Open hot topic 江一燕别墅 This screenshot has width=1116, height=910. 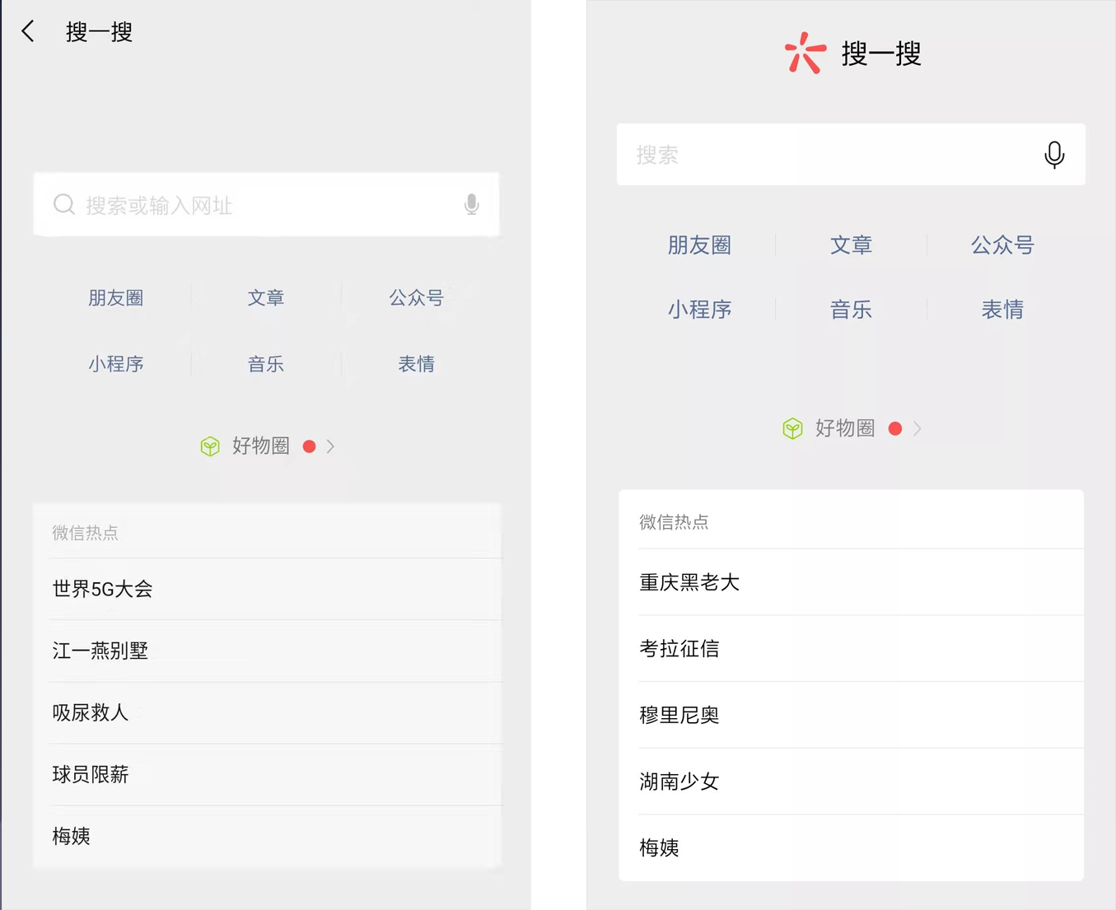275,651
